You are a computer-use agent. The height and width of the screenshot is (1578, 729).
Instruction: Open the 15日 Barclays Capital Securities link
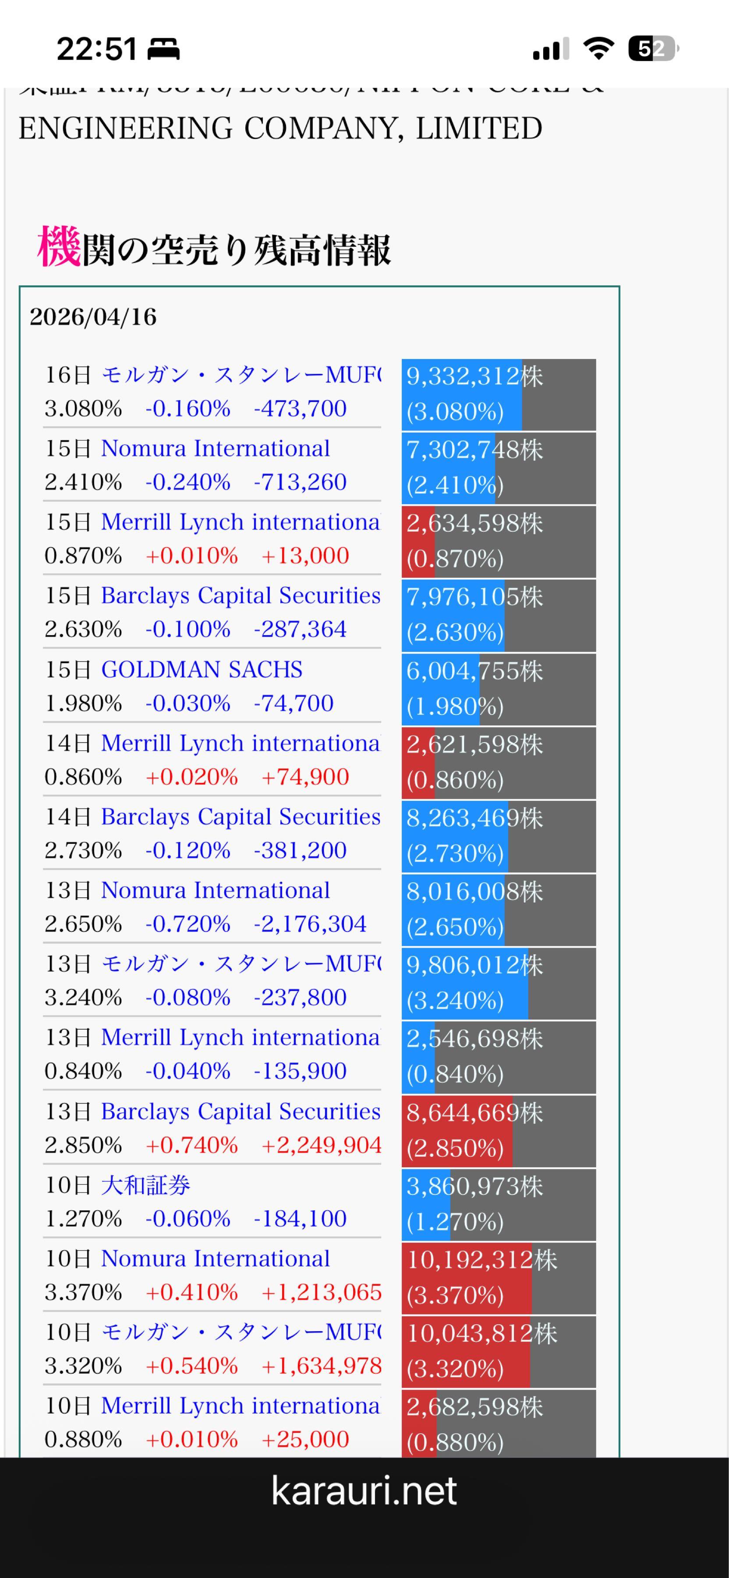[x=241, y=595]
